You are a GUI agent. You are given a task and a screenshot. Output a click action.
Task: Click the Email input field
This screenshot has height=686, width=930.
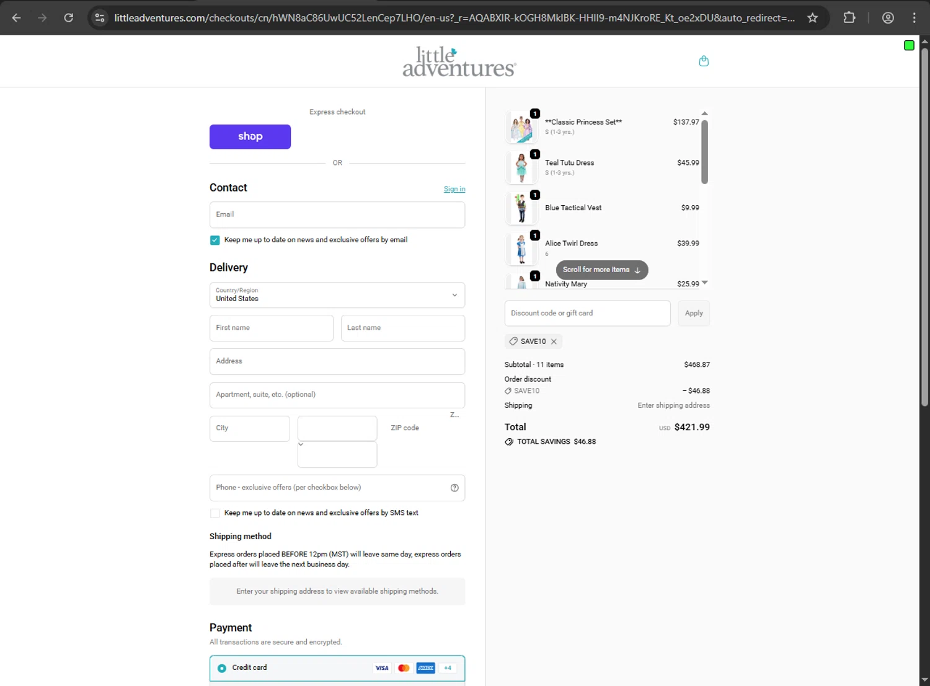click(x=337, y=214)
